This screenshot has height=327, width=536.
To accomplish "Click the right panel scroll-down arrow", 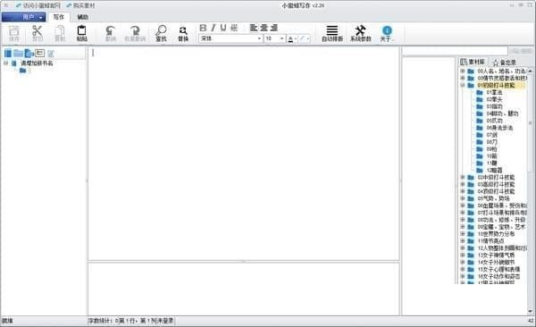I will [530, 311].
